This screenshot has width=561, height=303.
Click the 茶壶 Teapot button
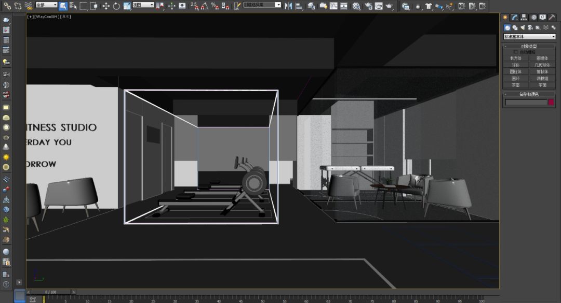click(515, 85)
